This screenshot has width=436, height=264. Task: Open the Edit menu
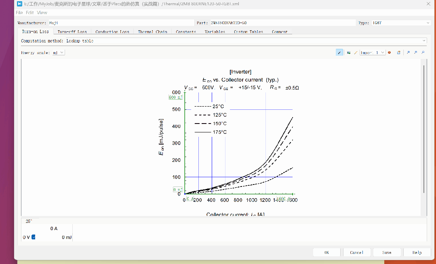pos(30,13)
